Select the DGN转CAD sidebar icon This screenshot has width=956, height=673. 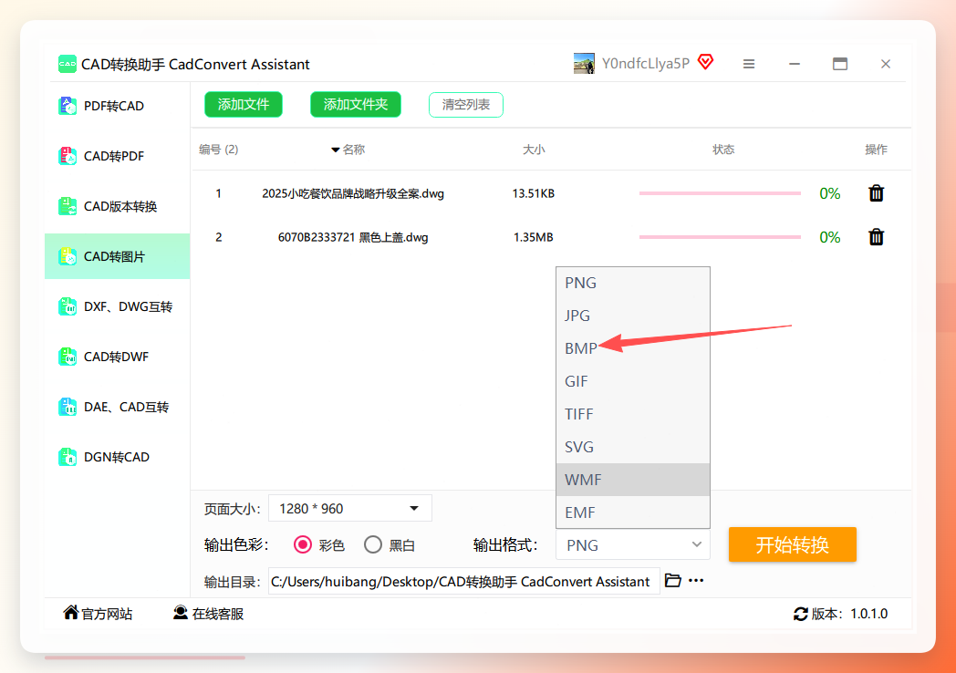[x=68, y=457]
